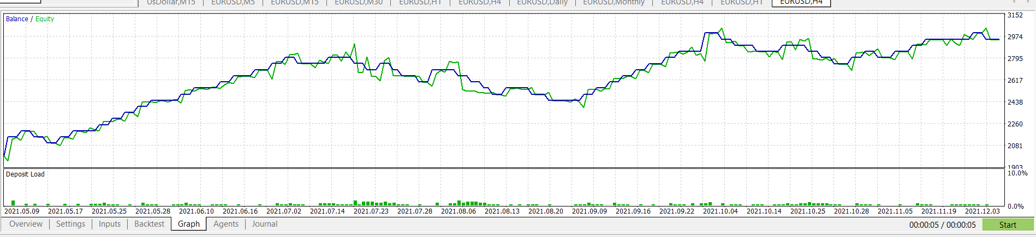Click the 2021.05.17 date label
The height and width of the screenshot is (237, 1036).
tap(66, 211)
